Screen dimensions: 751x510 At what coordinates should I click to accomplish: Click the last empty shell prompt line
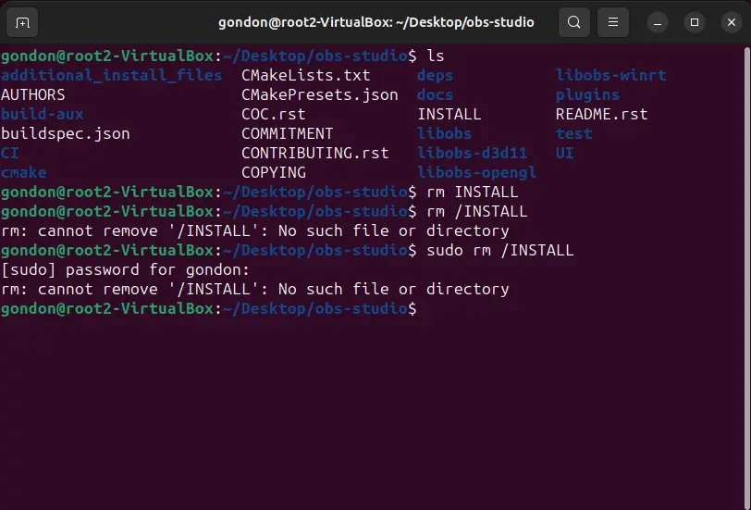(209, 309)
